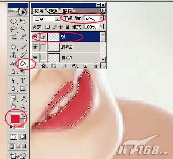The height and width of the screenshot is (159, 173).
Task: Toggle the lock transparent pixels checkbox
Action: (48, 27)
